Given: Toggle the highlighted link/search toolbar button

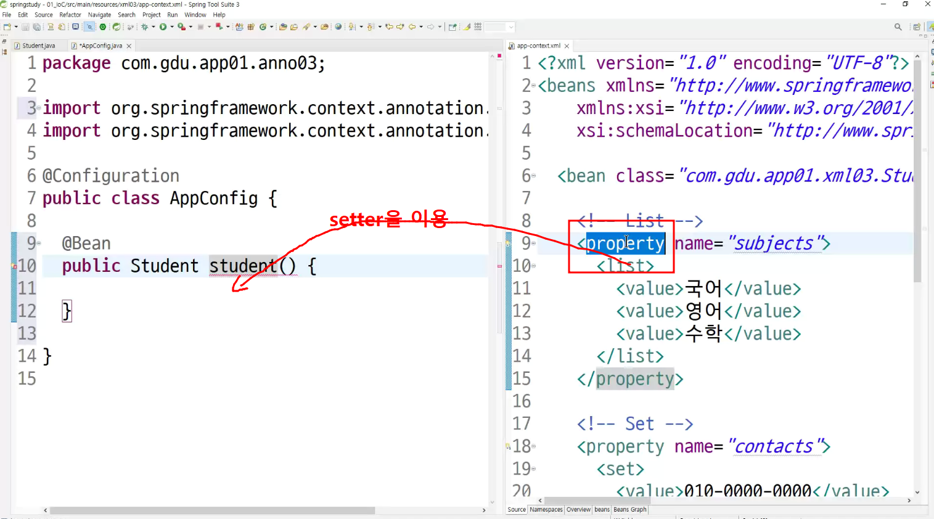Looking at the screenshot, I should click(89, 27).
